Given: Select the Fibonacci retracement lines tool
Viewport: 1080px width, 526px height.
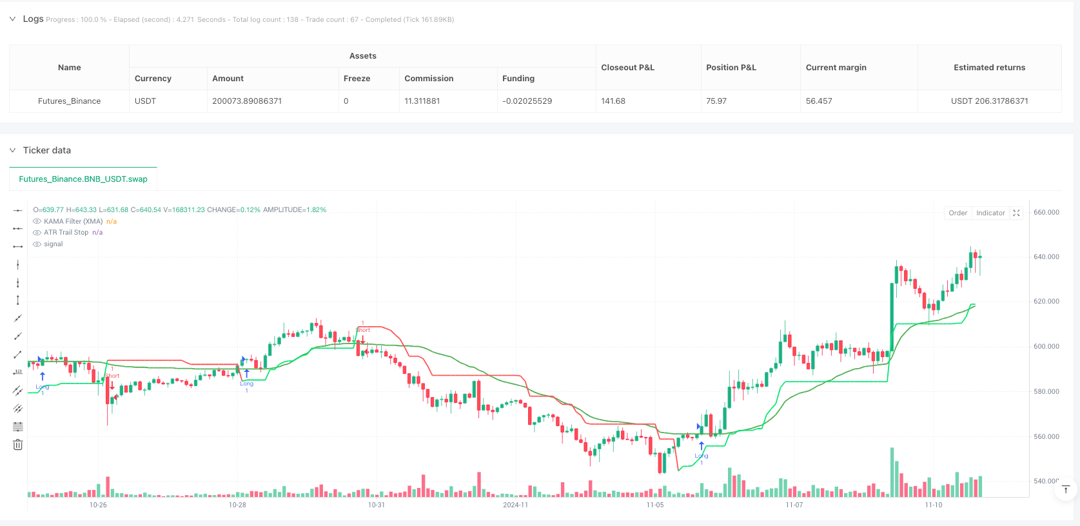Looking at the screenshot, I should 18,427.
